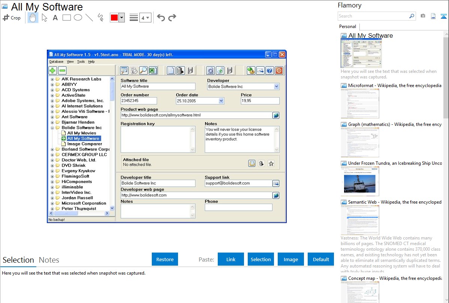Open the Order date dropdown

221,101
